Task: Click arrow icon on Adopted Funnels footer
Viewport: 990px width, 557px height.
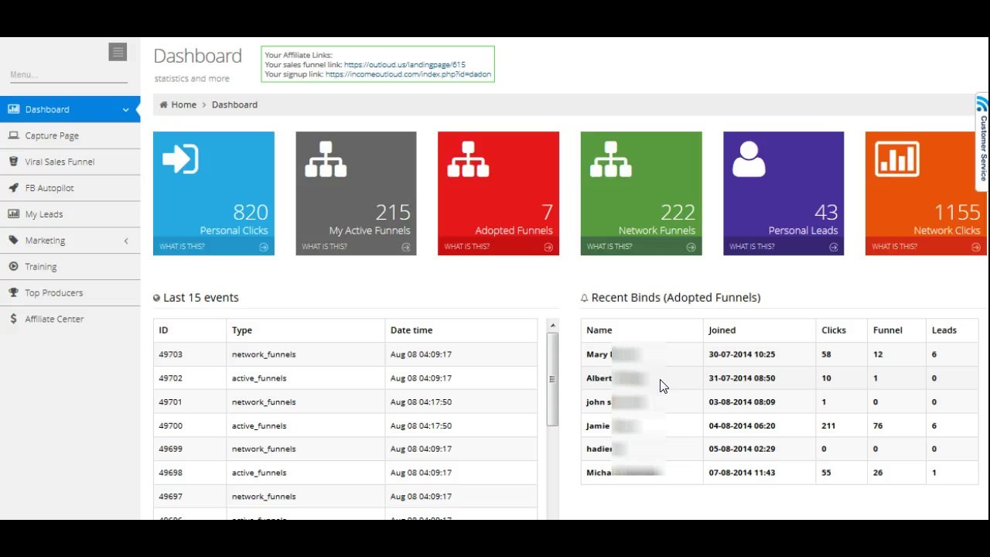Action: point(548,247)
